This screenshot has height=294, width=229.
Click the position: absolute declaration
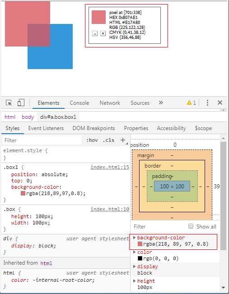40,175
